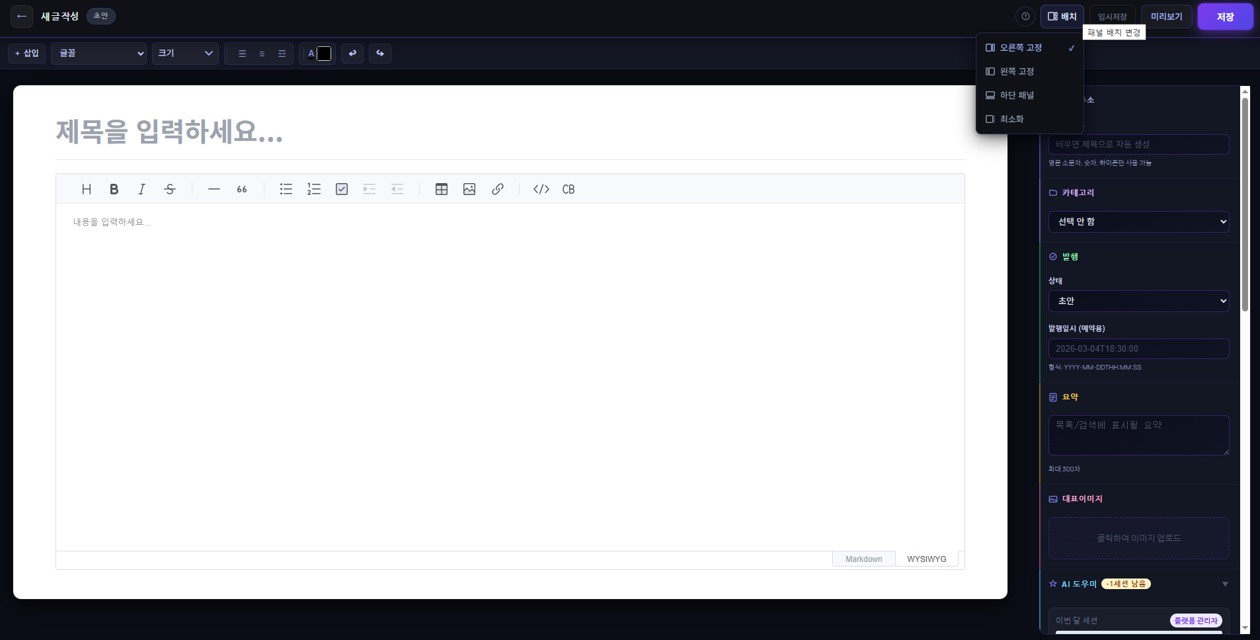Click the 저장 save button
1260x640 pixels.
click(1224, 17)
